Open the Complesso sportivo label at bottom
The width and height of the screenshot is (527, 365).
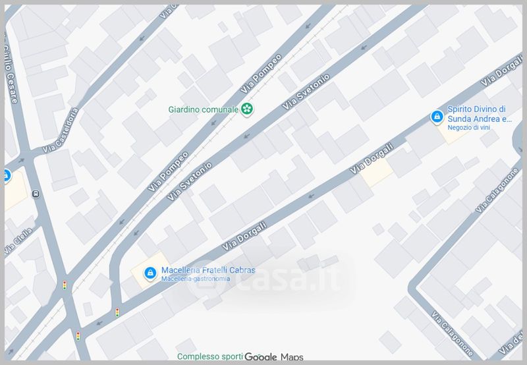(x=210, y=356)
